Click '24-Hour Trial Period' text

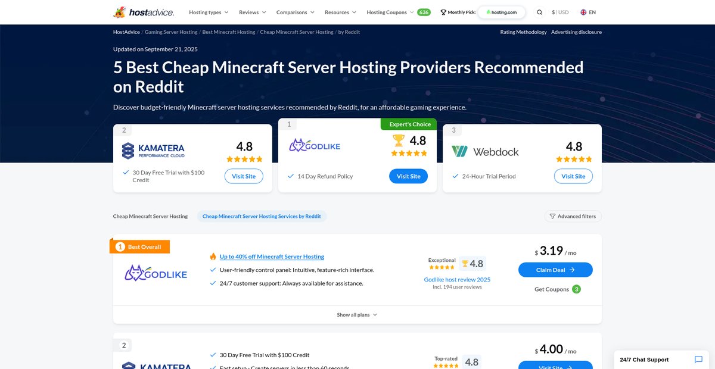point(489,177)
